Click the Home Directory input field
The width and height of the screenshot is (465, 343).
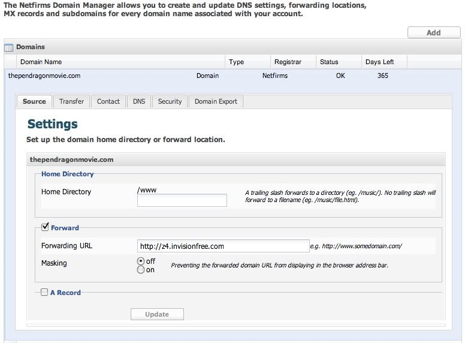tap(182, 200)
